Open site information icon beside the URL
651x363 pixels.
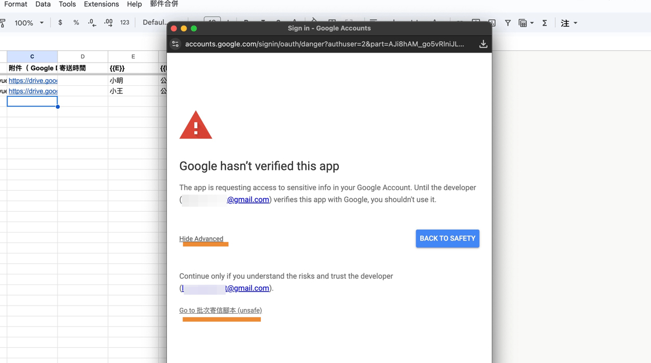(176, 44)
